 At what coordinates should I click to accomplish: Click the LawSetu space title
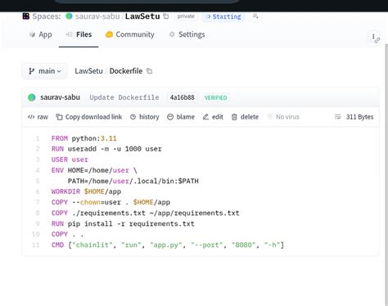[x=142, y=16]
